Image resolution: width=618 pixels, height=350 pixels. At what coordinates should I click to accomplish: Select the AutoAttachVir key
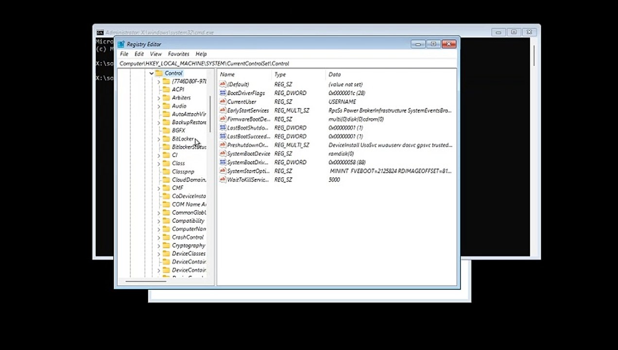(189, 114)
